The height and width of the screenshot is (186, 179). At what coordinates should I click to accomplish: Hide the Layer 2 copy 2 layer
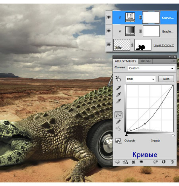tap(109, 45)
